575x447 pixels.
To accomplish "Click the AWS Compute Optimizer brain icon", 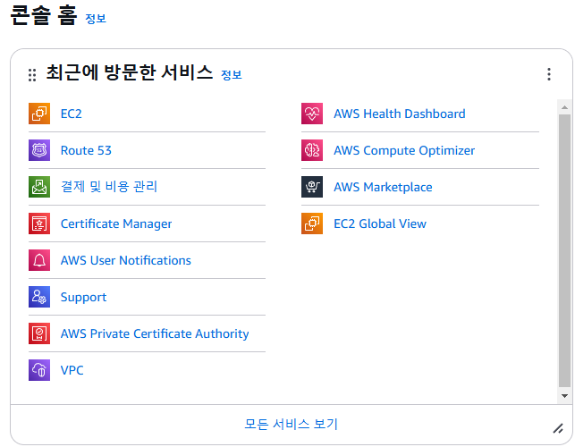I will coord(312,150).
